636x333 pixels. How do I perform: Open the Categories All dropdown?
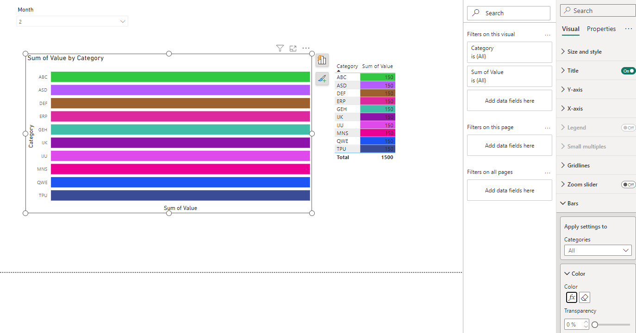tap(598, 250)
